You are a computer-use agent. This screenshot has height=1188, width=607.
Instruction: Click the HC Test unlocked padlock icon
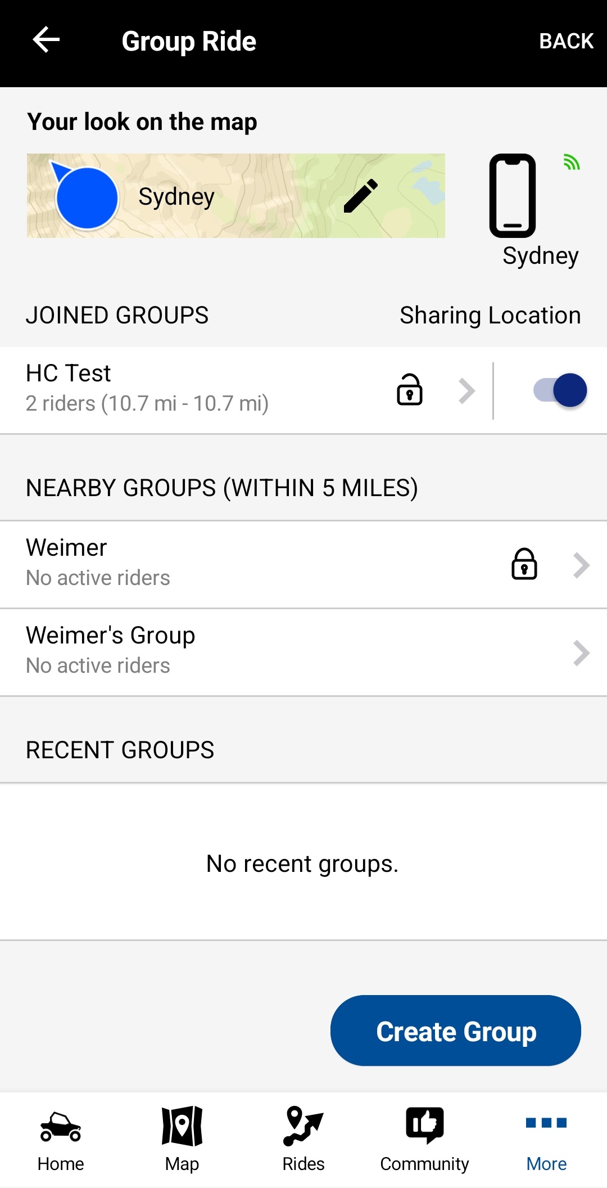tap(410, 390)
